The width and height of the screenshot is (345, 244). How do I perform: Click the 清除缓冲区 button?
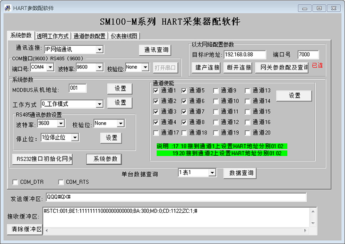[24, 229]
